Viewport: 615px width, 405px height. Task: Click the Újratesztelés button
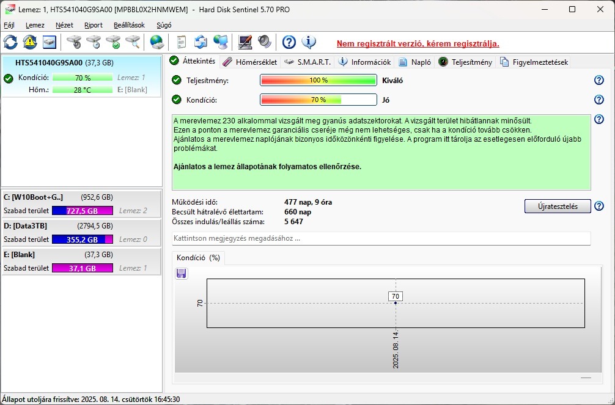pos(558,206)
